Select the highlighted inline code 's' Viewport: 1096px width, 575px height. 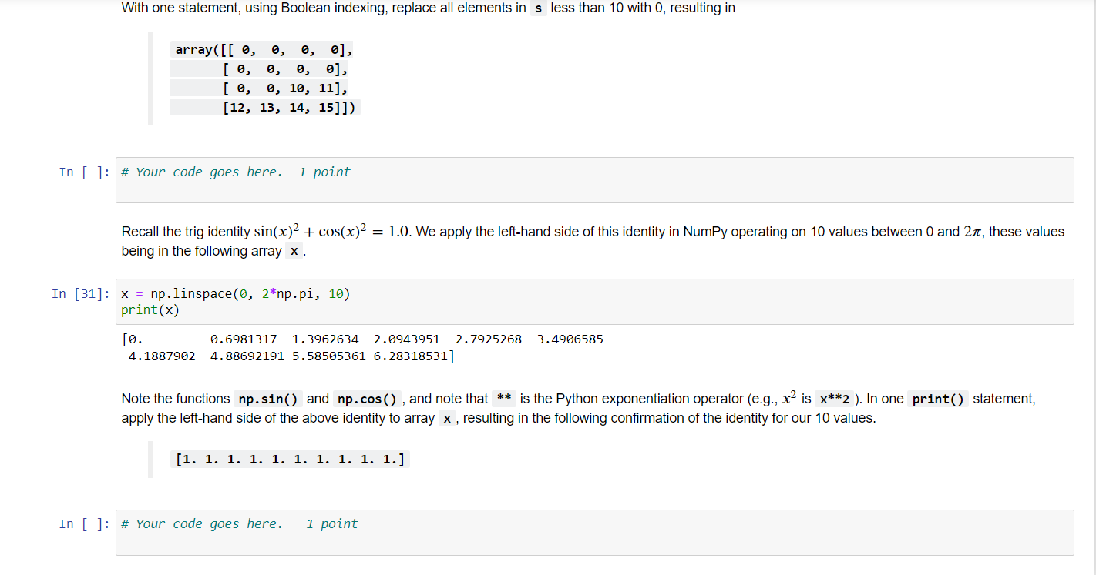[540, 8]
